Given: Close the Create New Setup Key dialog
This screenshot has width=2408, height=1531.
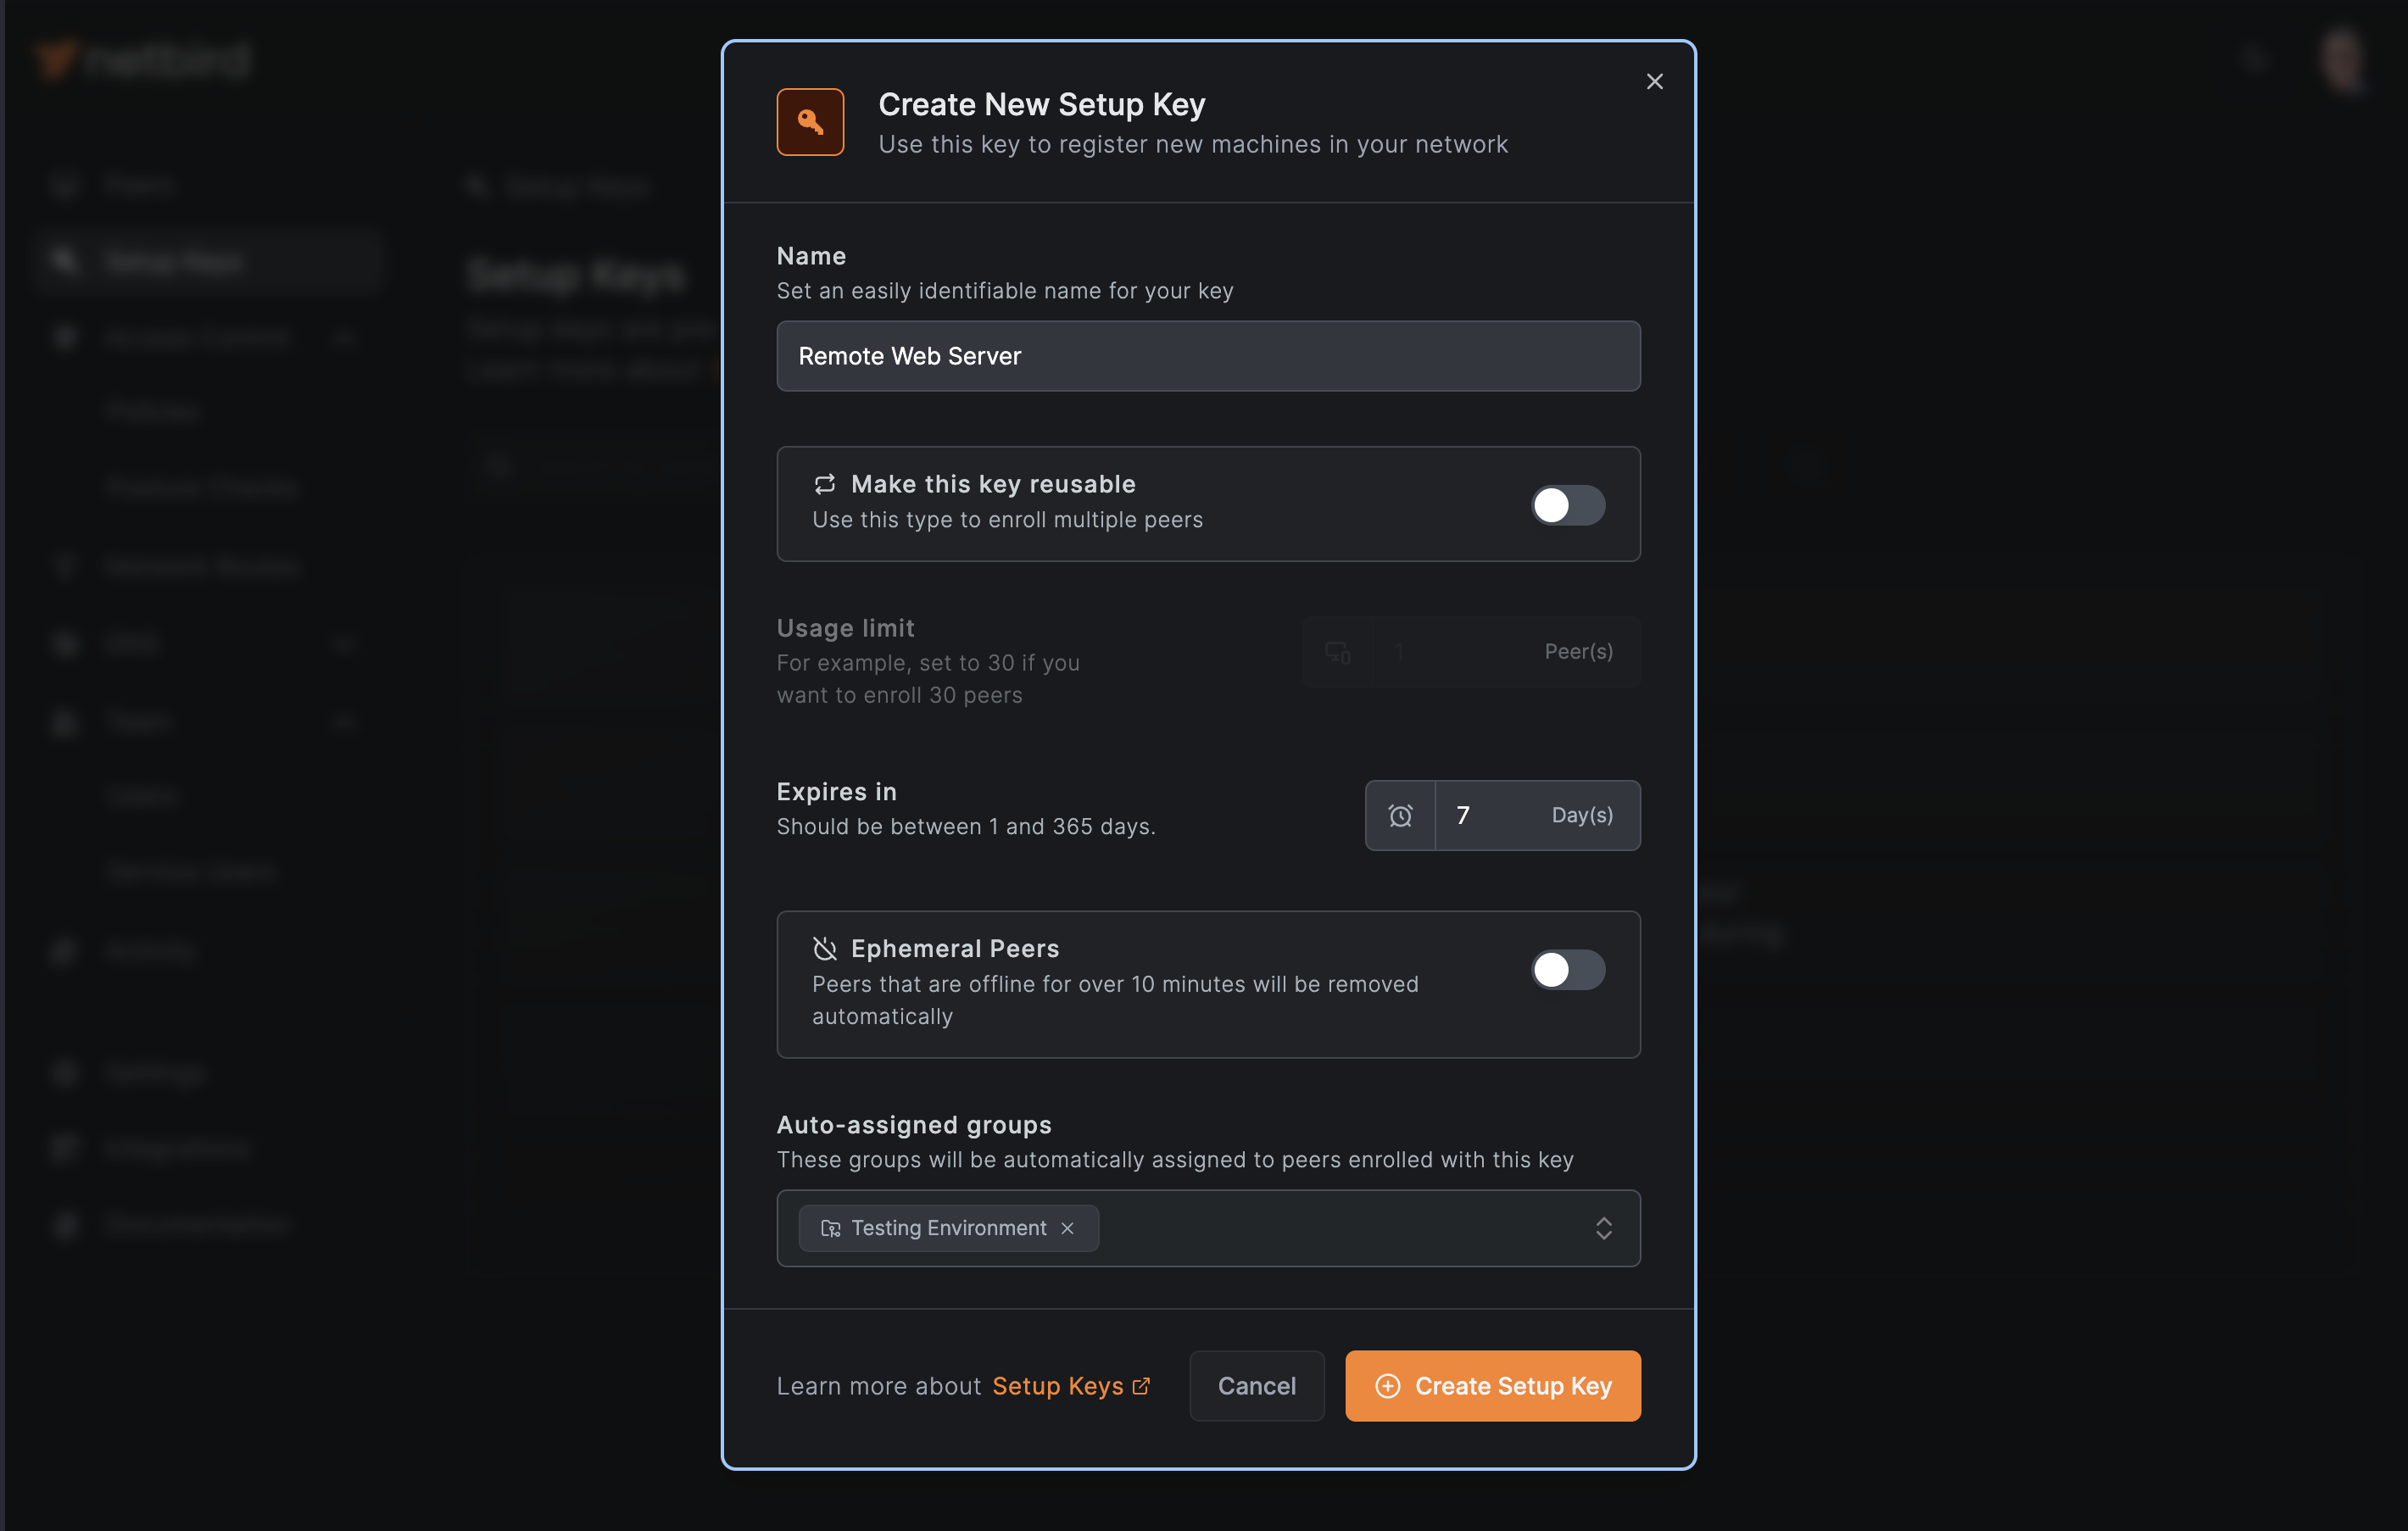Looking at the screenshot, I should pos(1654,81).
